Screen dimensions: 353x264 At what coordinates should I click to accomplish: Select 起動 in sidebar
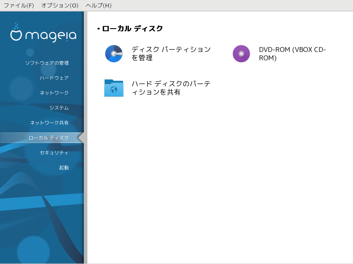(x=64, y=168)
